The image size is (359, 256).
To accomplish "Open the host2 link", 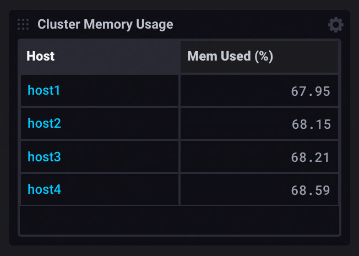I will (x=44, y=123).
